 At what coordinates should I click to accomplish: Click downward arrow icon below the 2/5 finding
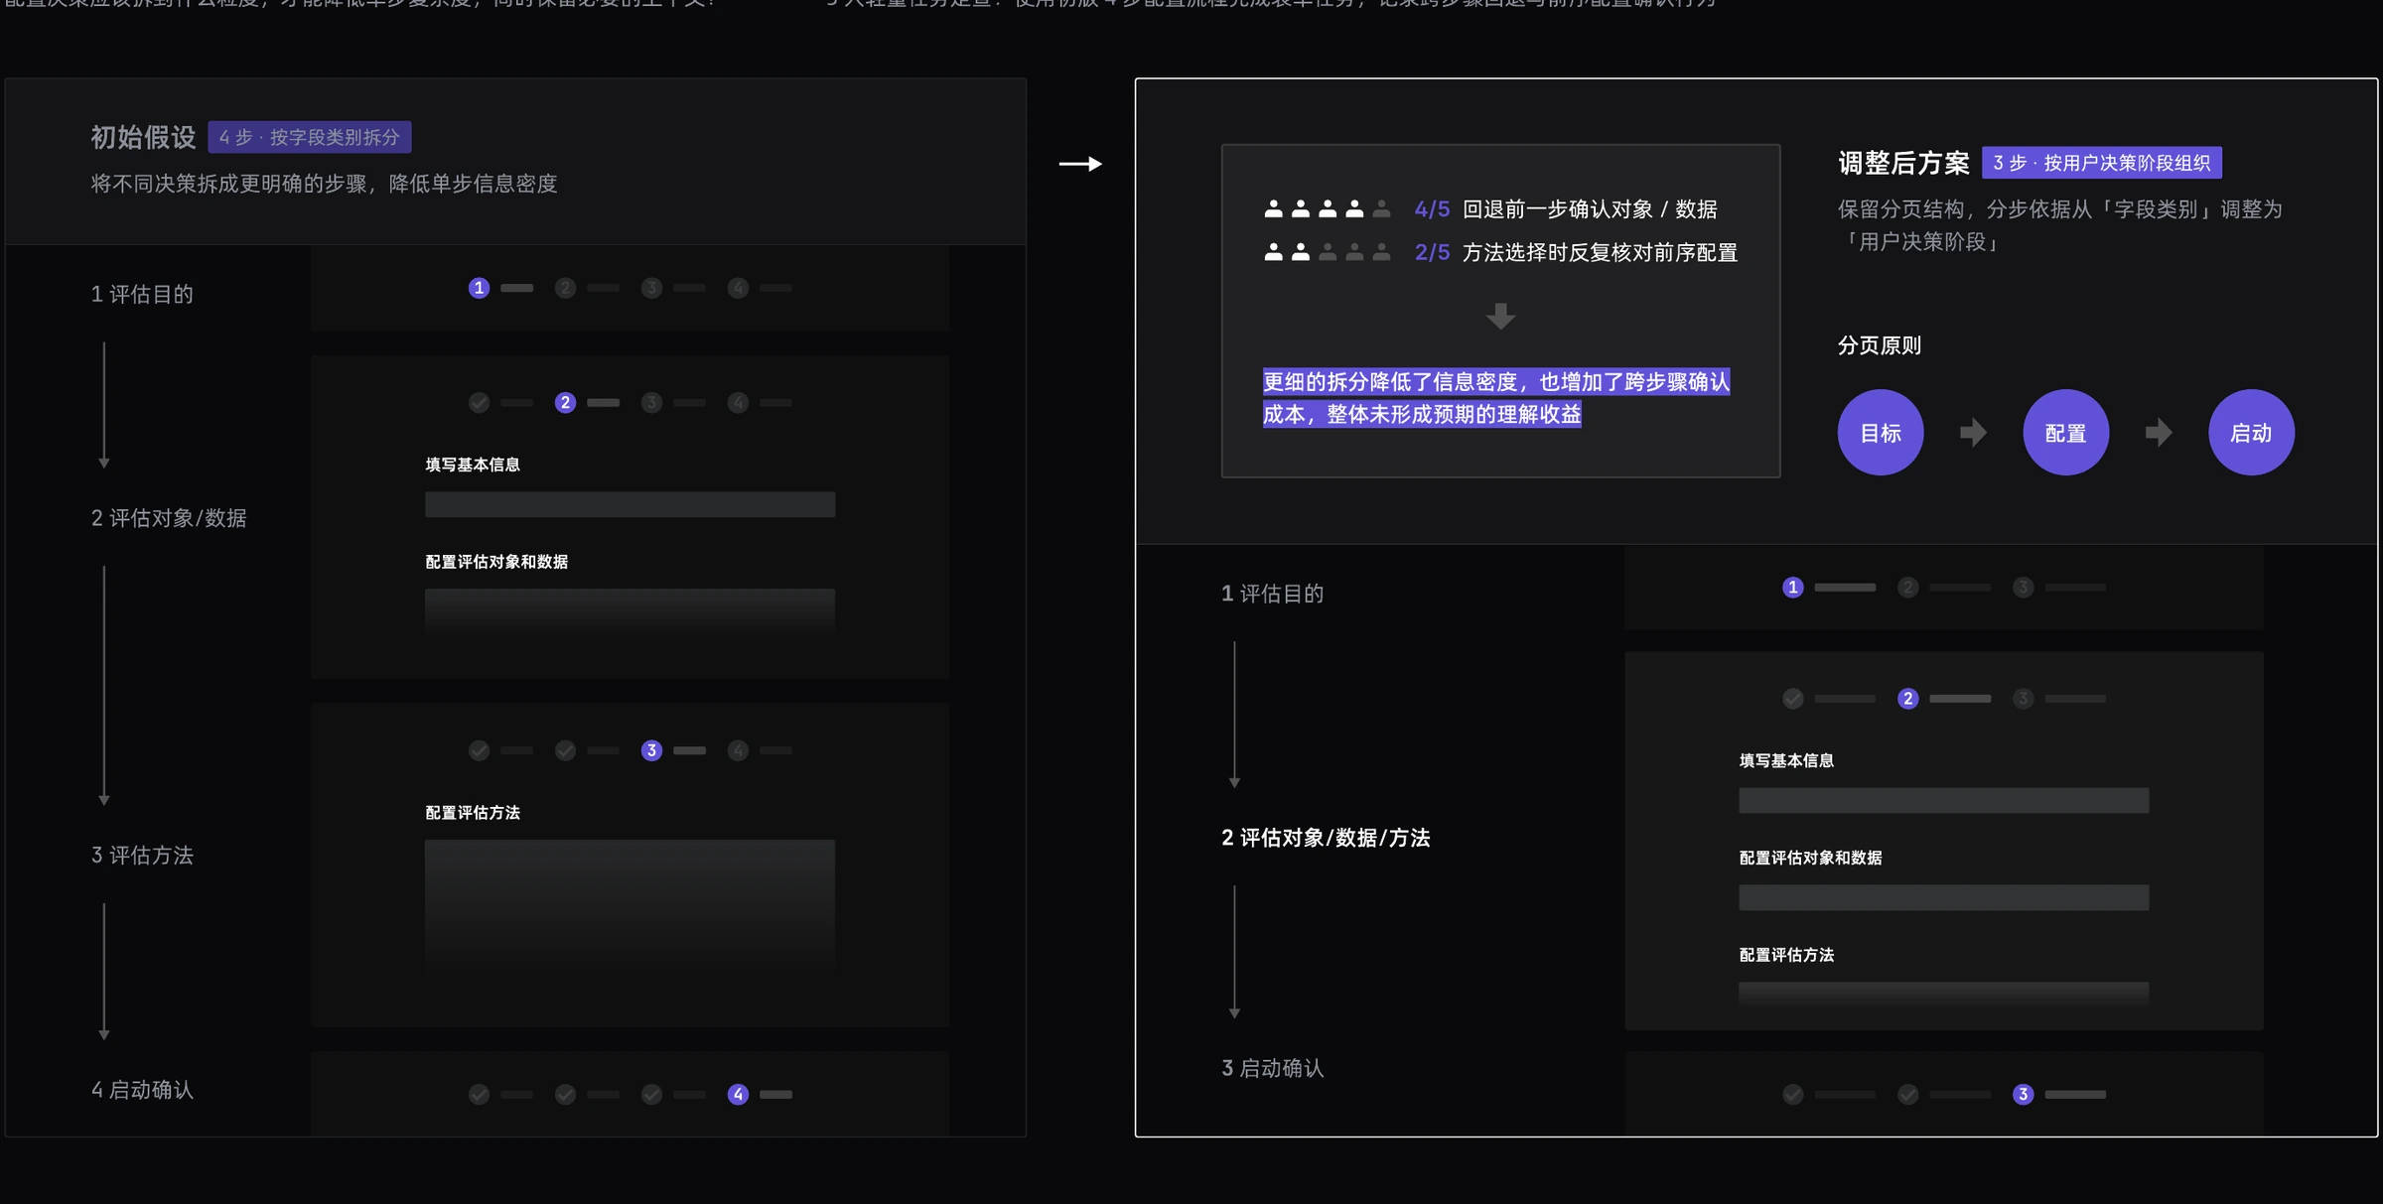[x=1500, y=317]
